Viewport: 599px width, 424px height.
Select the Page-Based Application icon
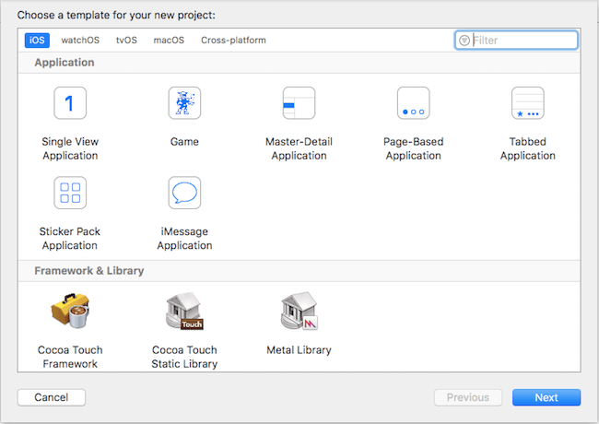pos(413,103)
